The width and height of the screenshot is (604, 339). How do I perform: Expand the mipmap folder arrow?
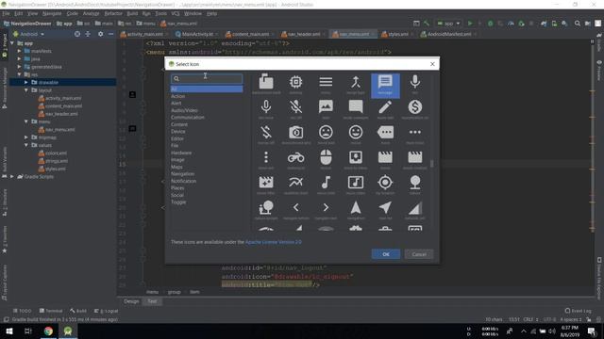tap(26, 137)
